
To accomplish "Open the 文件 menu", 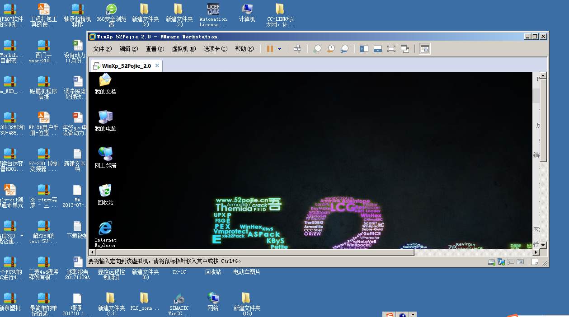I will [102, 49].
